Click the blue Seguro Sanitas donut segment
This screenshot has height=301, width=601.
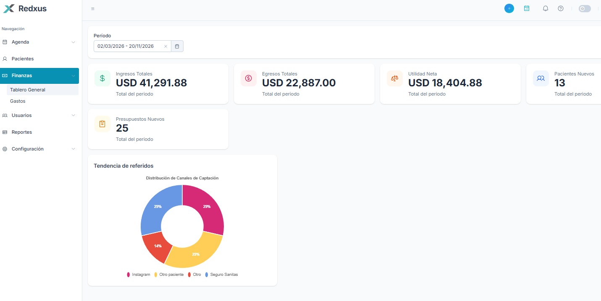pos(157,206)
